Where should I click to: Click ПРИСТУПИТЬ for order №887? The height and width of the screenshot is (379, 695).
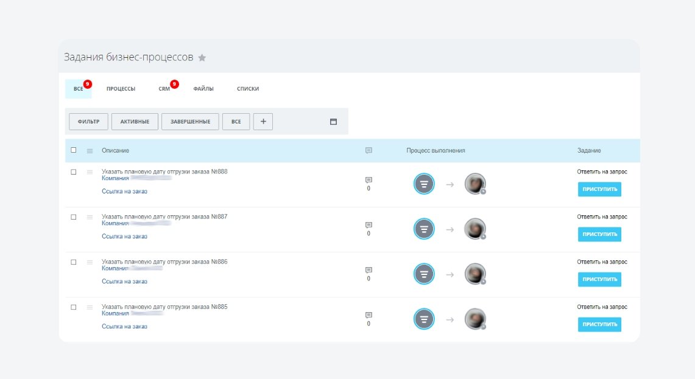tap(600, 235)
